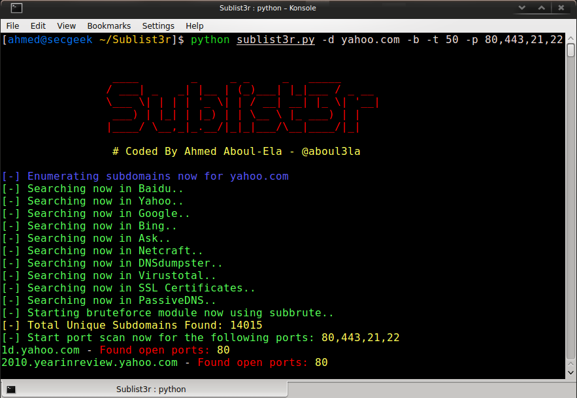
Task: Click the 1d.yahoo.com result line
Action: coord(114,350)
